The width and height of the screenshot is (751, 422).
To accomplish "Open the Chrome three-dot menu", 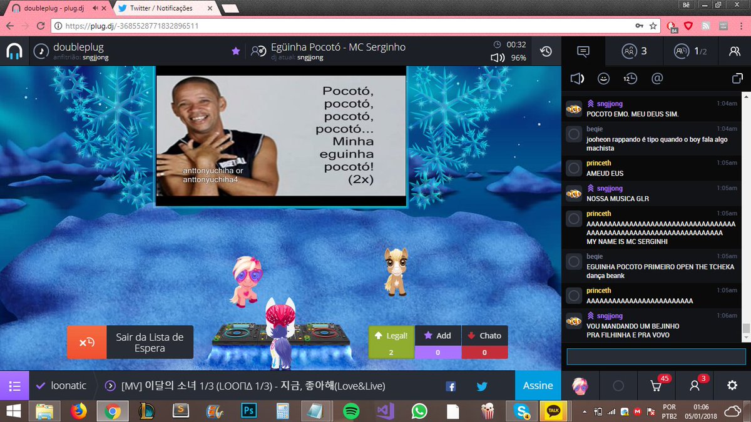I will 742,26.
